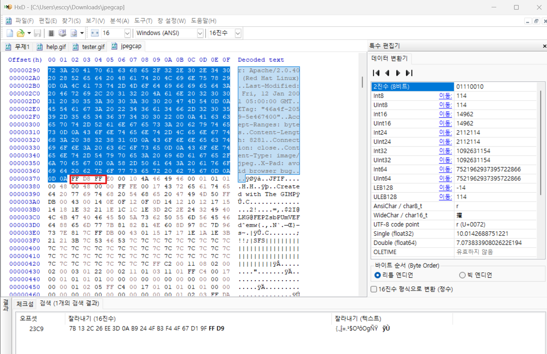The width and height of the screenshot is (547, 354).
Task: Click the bytes-per-row width icon
Action: click(x=95, y=33)
